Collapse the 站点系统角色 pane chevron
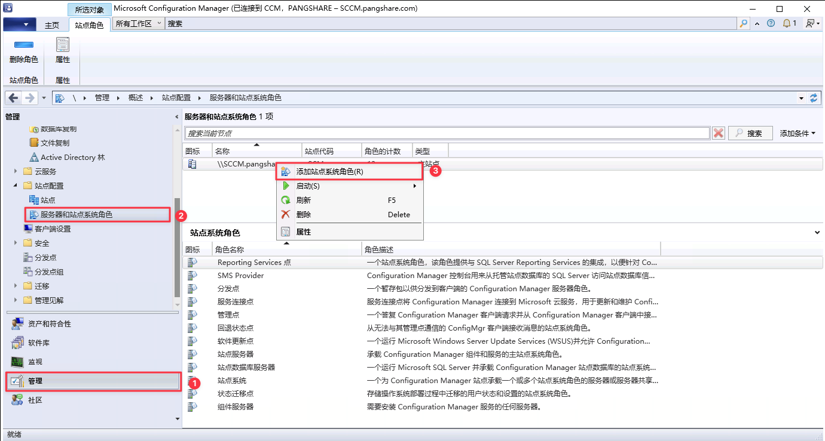825x441 pixels. pyautogui.click(x=817, y=232)
